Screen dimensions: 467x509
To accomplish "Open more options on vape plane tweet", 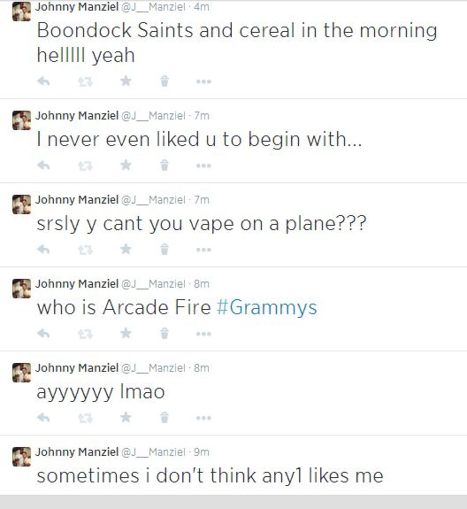I will coord(203,249).
